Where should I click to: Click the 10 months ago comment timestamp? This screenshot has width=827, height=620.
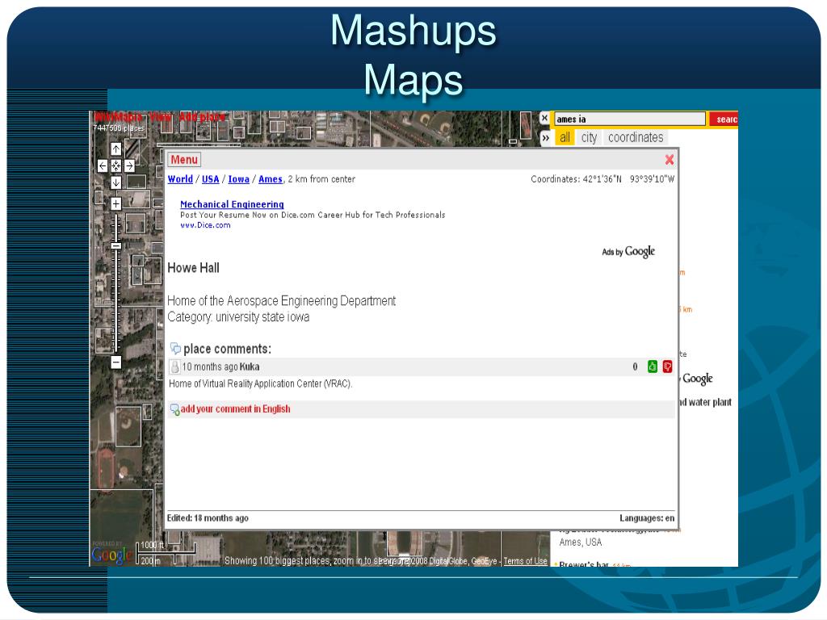tap(210, 367)
